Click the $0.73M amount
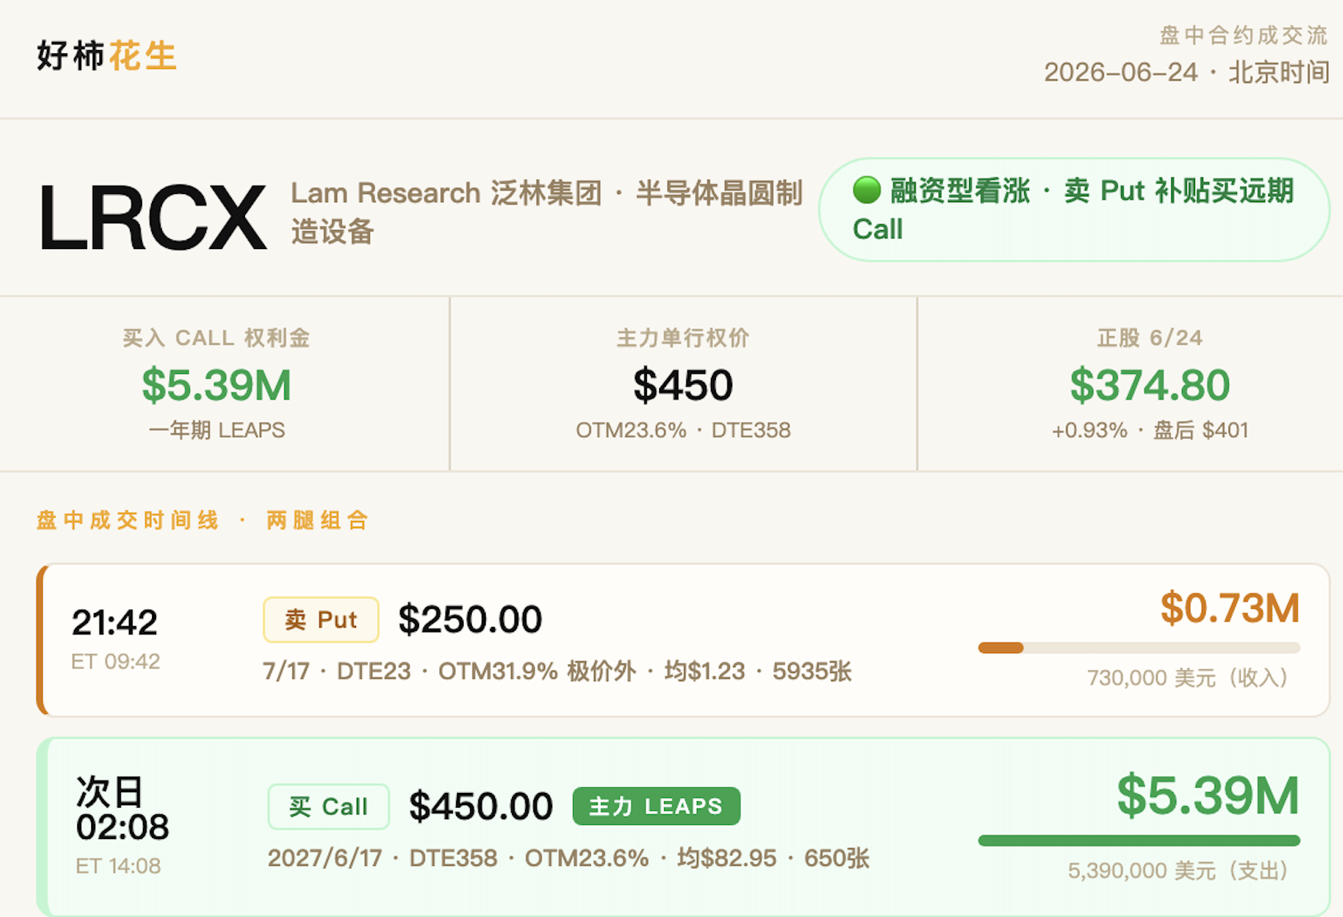Screen dimensions: 1343x917 [x=1230, y=608]
